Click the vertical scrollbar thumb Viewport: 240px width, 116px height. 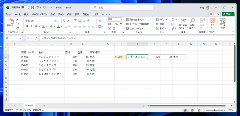(x=235, y=63)
